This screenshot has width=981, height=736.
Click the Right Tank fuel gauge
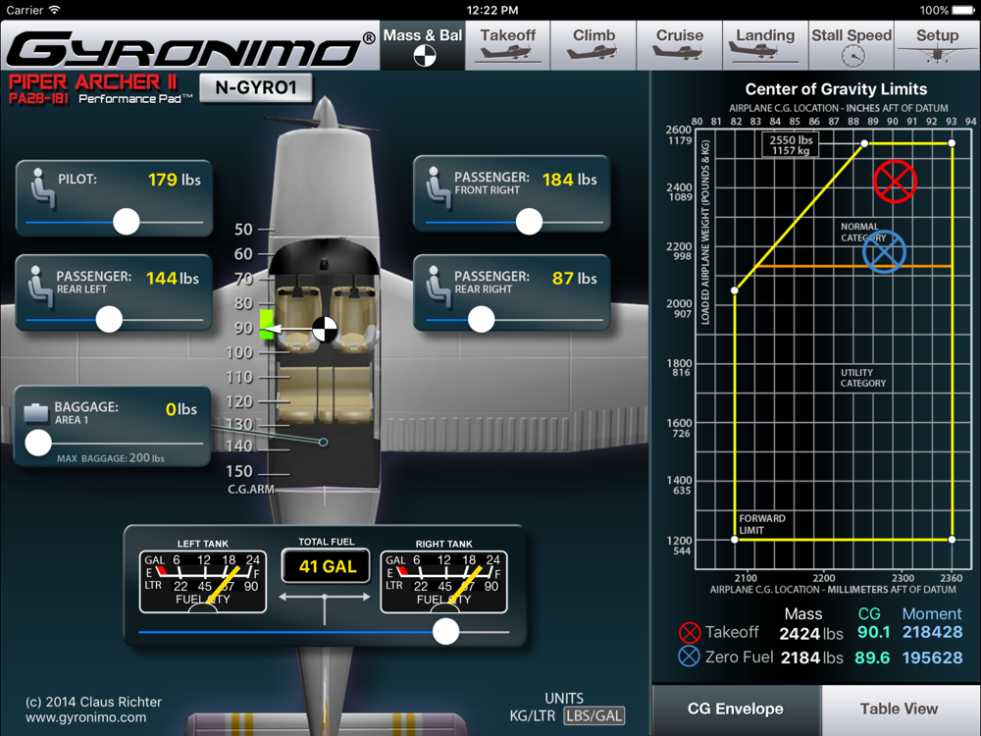pos(443,581)
